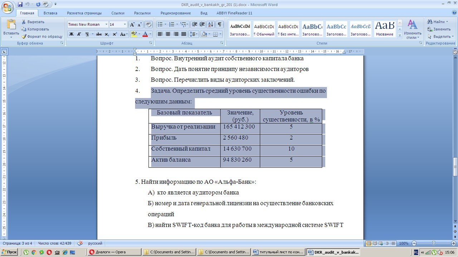
Task: Click the русский language indicator
Action: pyautogui.click(x=95, y=243)
